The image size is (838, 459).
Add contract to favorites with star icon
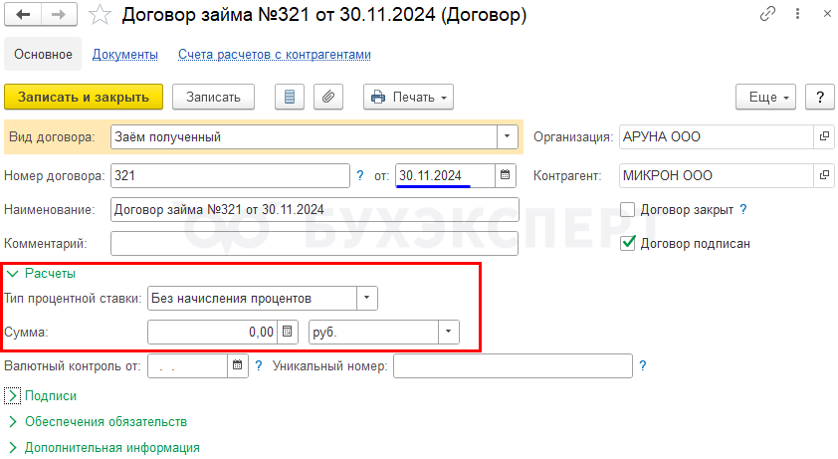coord(100,15)
